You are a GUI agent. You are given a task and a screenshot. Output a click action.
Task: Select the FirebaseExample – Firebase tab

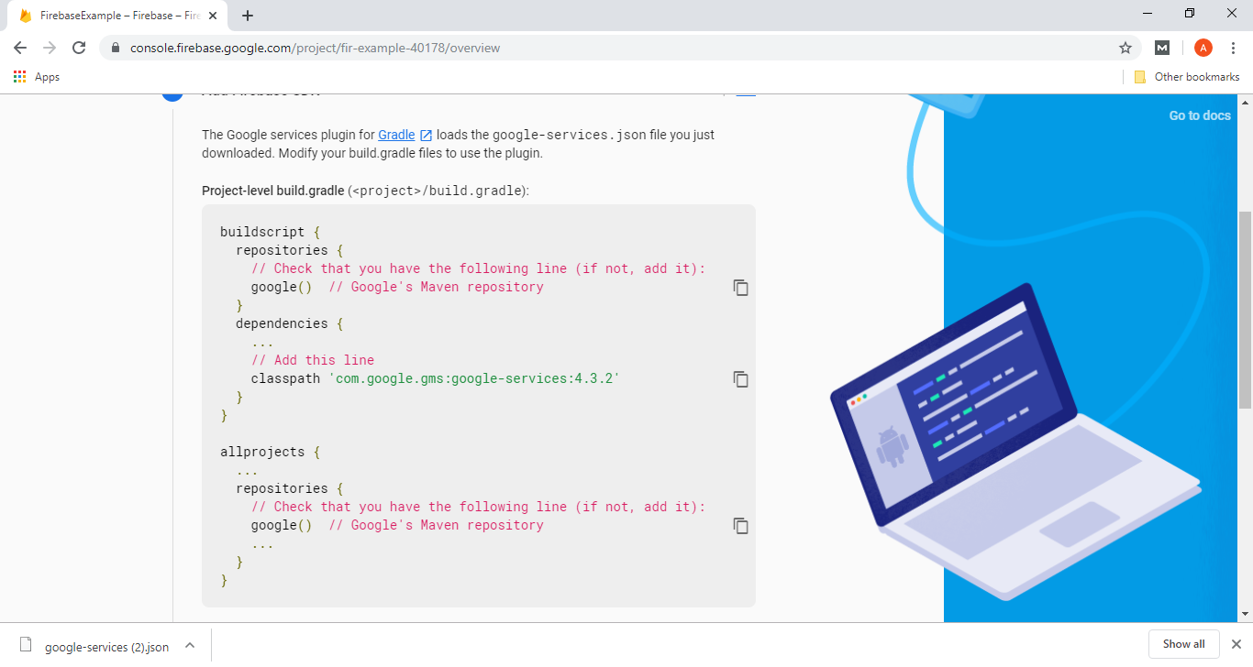(119, 16)
